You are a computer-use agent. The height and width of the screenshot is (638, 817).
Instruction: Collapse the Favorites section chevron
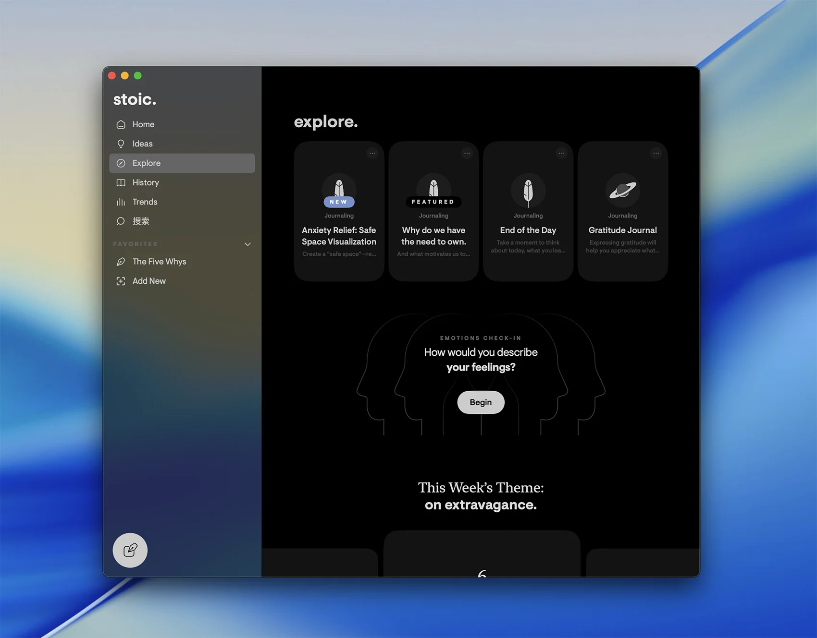[x=248, y=244]
